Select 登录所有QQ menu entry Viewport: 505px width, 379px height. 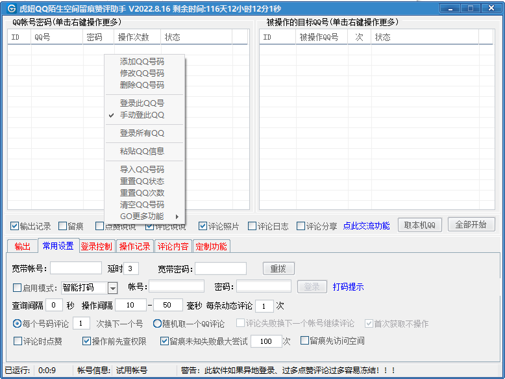(142, 133)
